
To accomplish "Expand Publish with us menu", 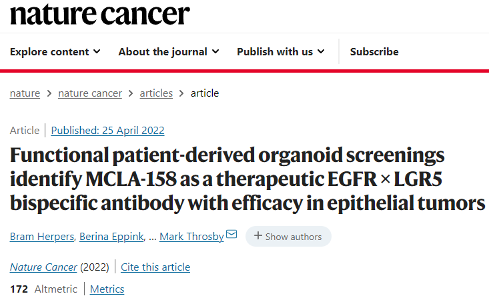I will click(x=281, y=52).
